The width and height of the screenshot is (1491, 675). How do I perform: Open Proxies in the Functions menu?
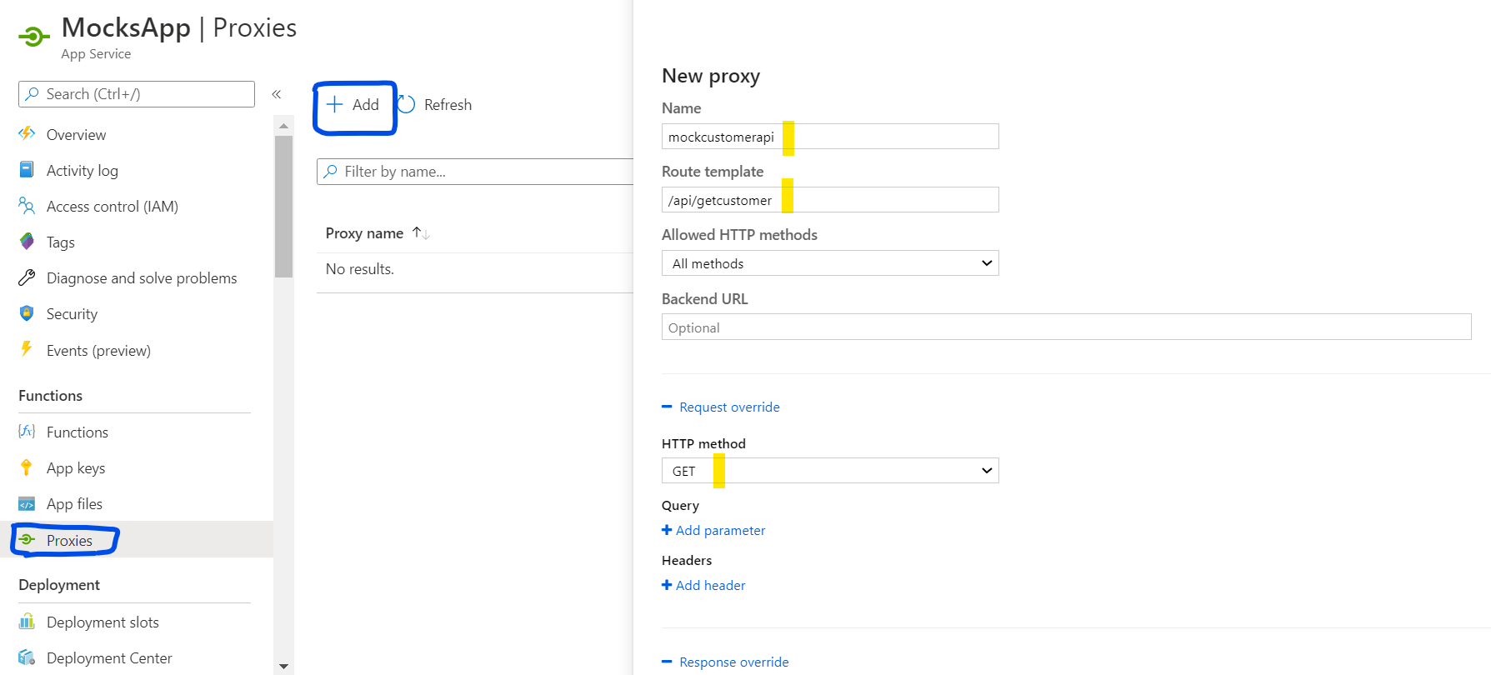[x=69, y=541]
